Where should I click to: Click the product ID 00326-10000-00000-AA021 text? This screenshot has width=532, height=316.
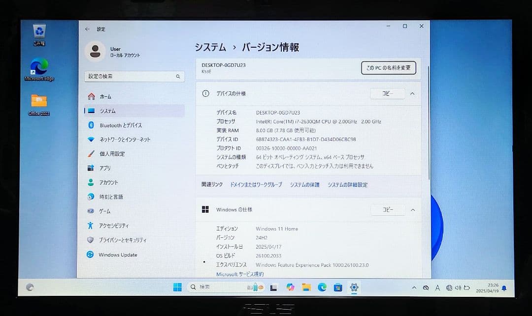286,148
